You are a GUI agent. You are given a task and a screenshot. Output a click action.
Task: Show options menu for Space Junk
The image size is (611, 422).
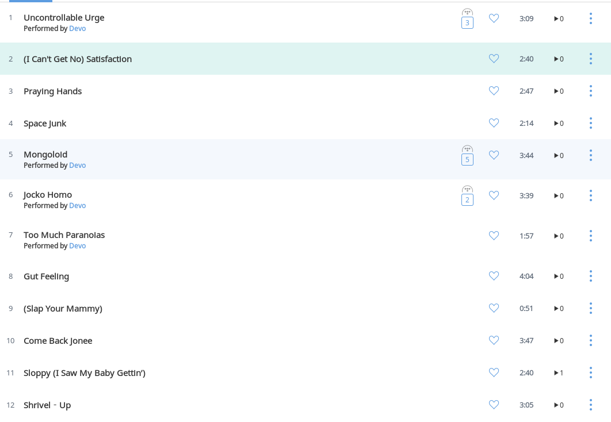(591, 123)
